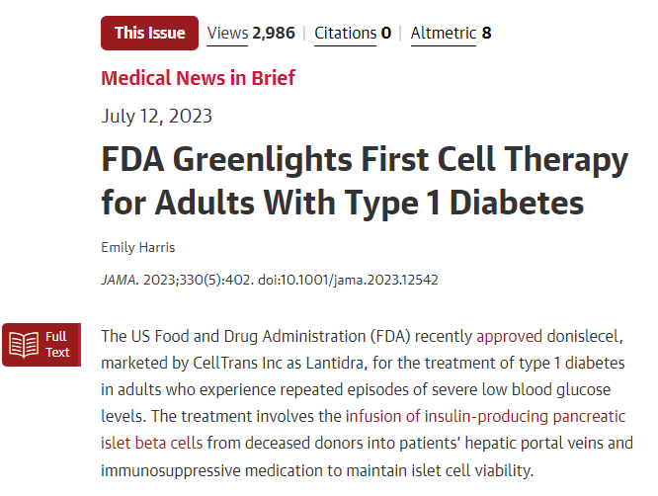Open the Citations 0 metric

tap(353, 33)
